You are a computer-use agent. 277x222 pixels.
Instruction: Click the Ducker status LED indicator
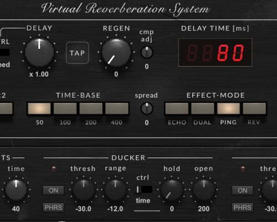pyautogui.click(x=54, y=168)
